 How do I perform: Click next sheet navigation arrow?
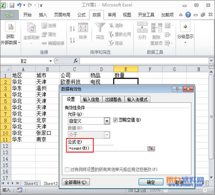(13, 183)
